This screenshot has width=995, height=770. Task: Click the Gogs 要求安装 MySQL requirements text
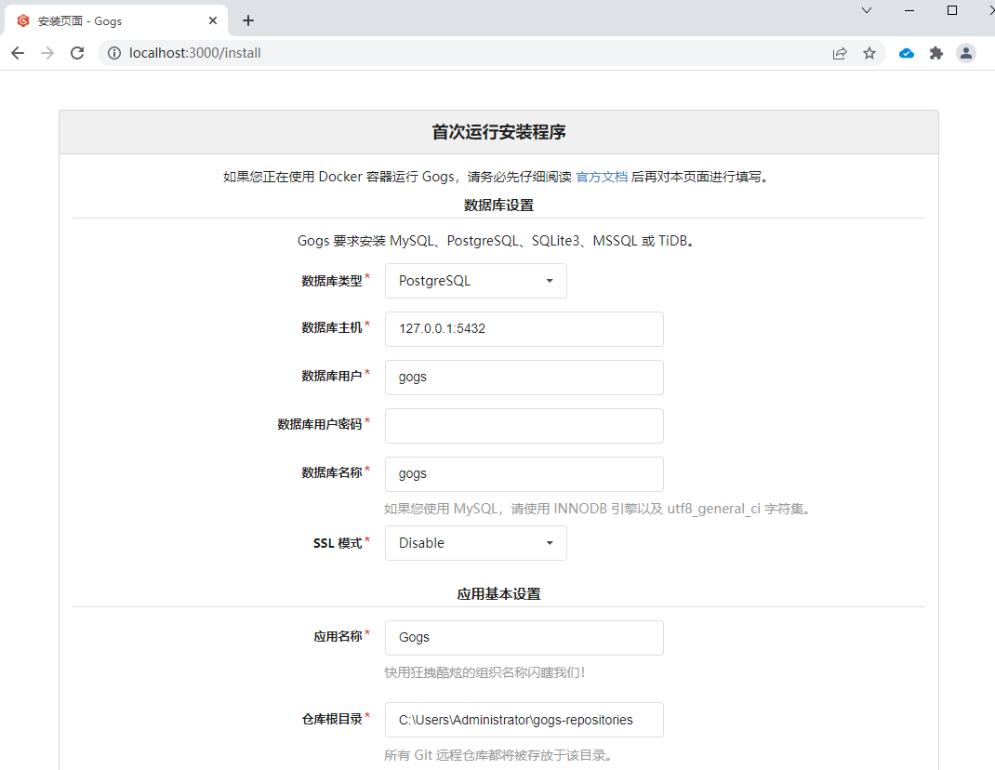(497, 241)
